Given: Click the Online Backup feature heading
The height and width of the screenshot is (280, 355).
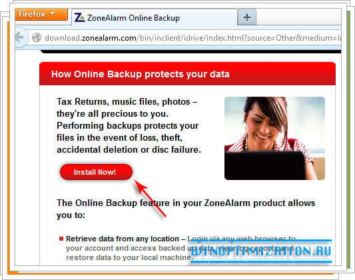Looking at the screenshot, I should tap(186, 209).
